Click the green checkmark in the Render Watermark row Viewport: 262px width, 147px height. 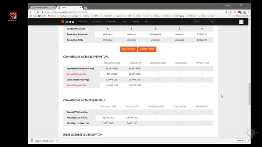(202, 29)
